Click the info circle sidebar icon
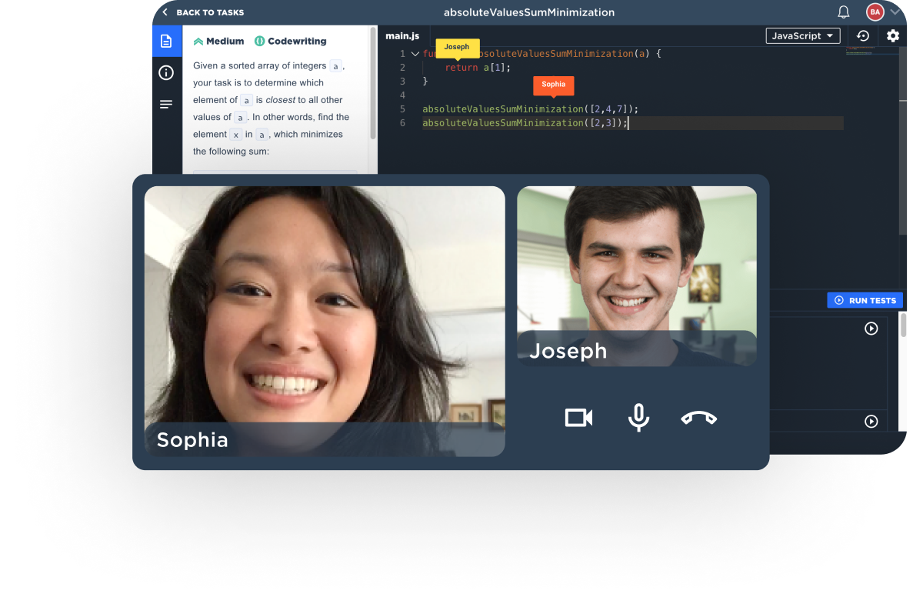The width and height of the screenshot is (913, 604). 166,73
